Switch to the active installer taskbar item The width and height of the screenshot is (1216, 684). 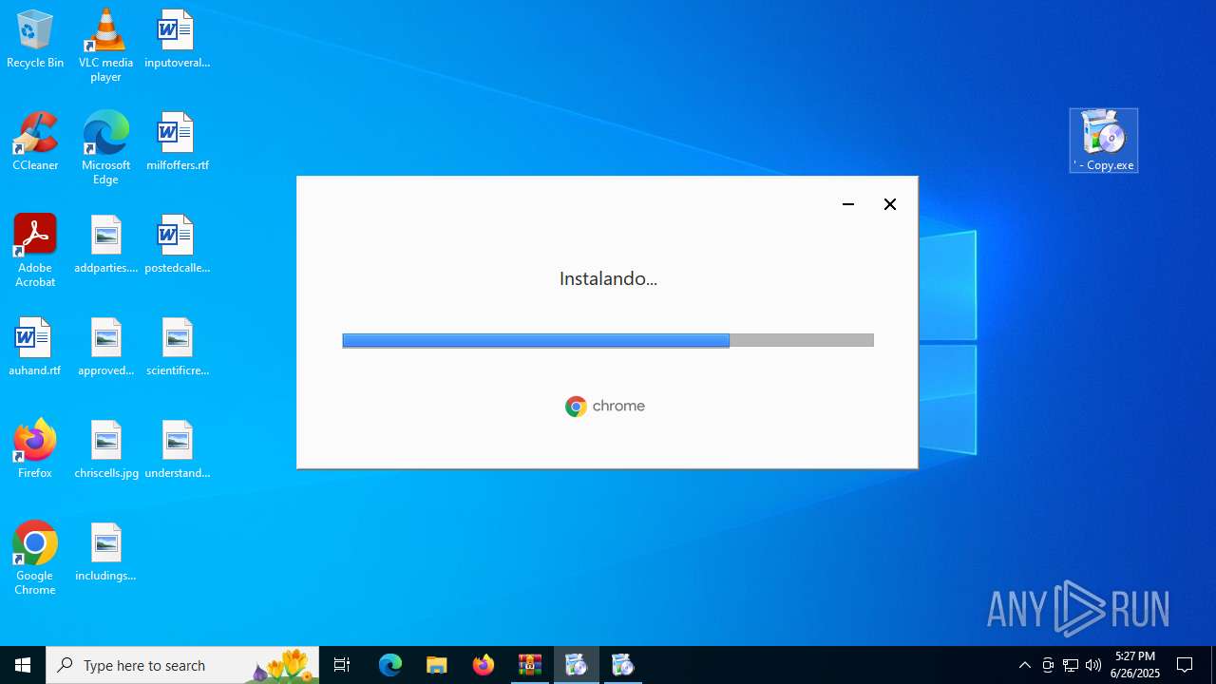coord(577,665)
